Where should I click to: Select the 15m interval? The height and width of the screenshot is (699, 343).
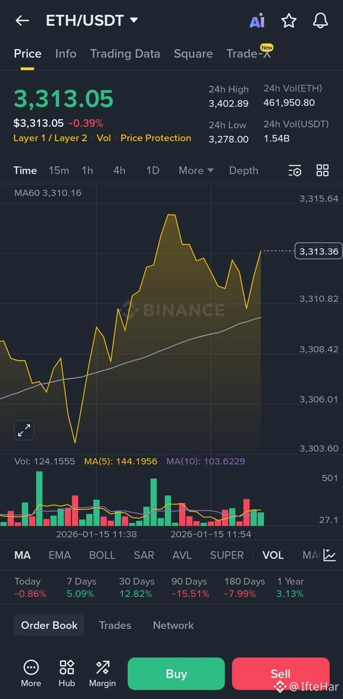pos(59,170)
